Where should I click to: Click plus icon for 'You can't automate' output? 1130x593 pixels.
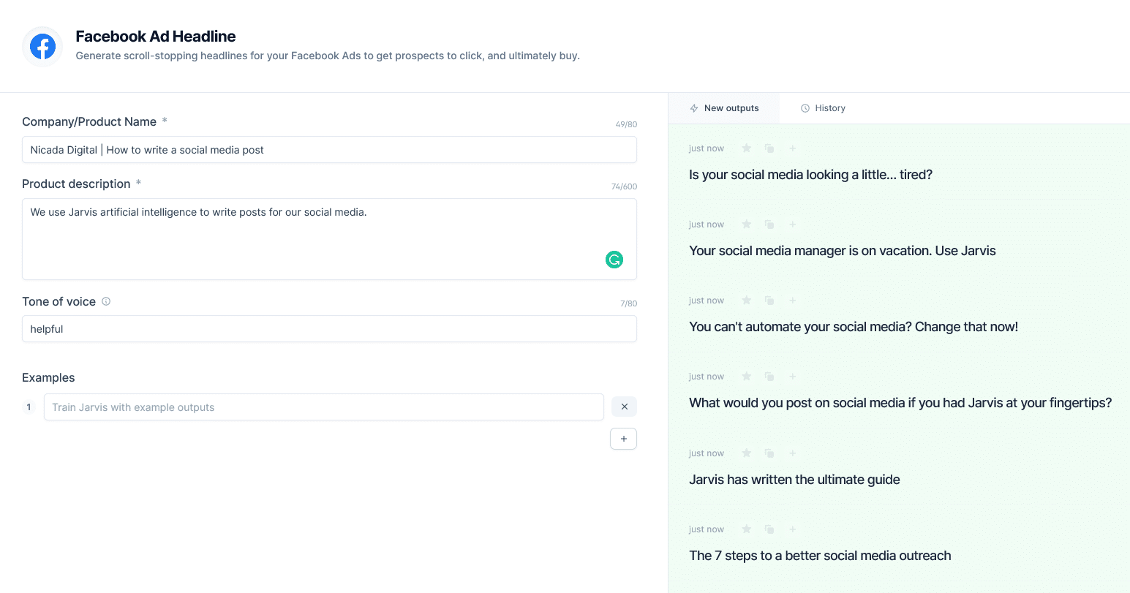[793, 301]
